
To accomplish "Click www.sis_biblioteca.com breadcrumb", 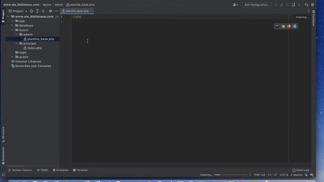I will coord(21,5).
